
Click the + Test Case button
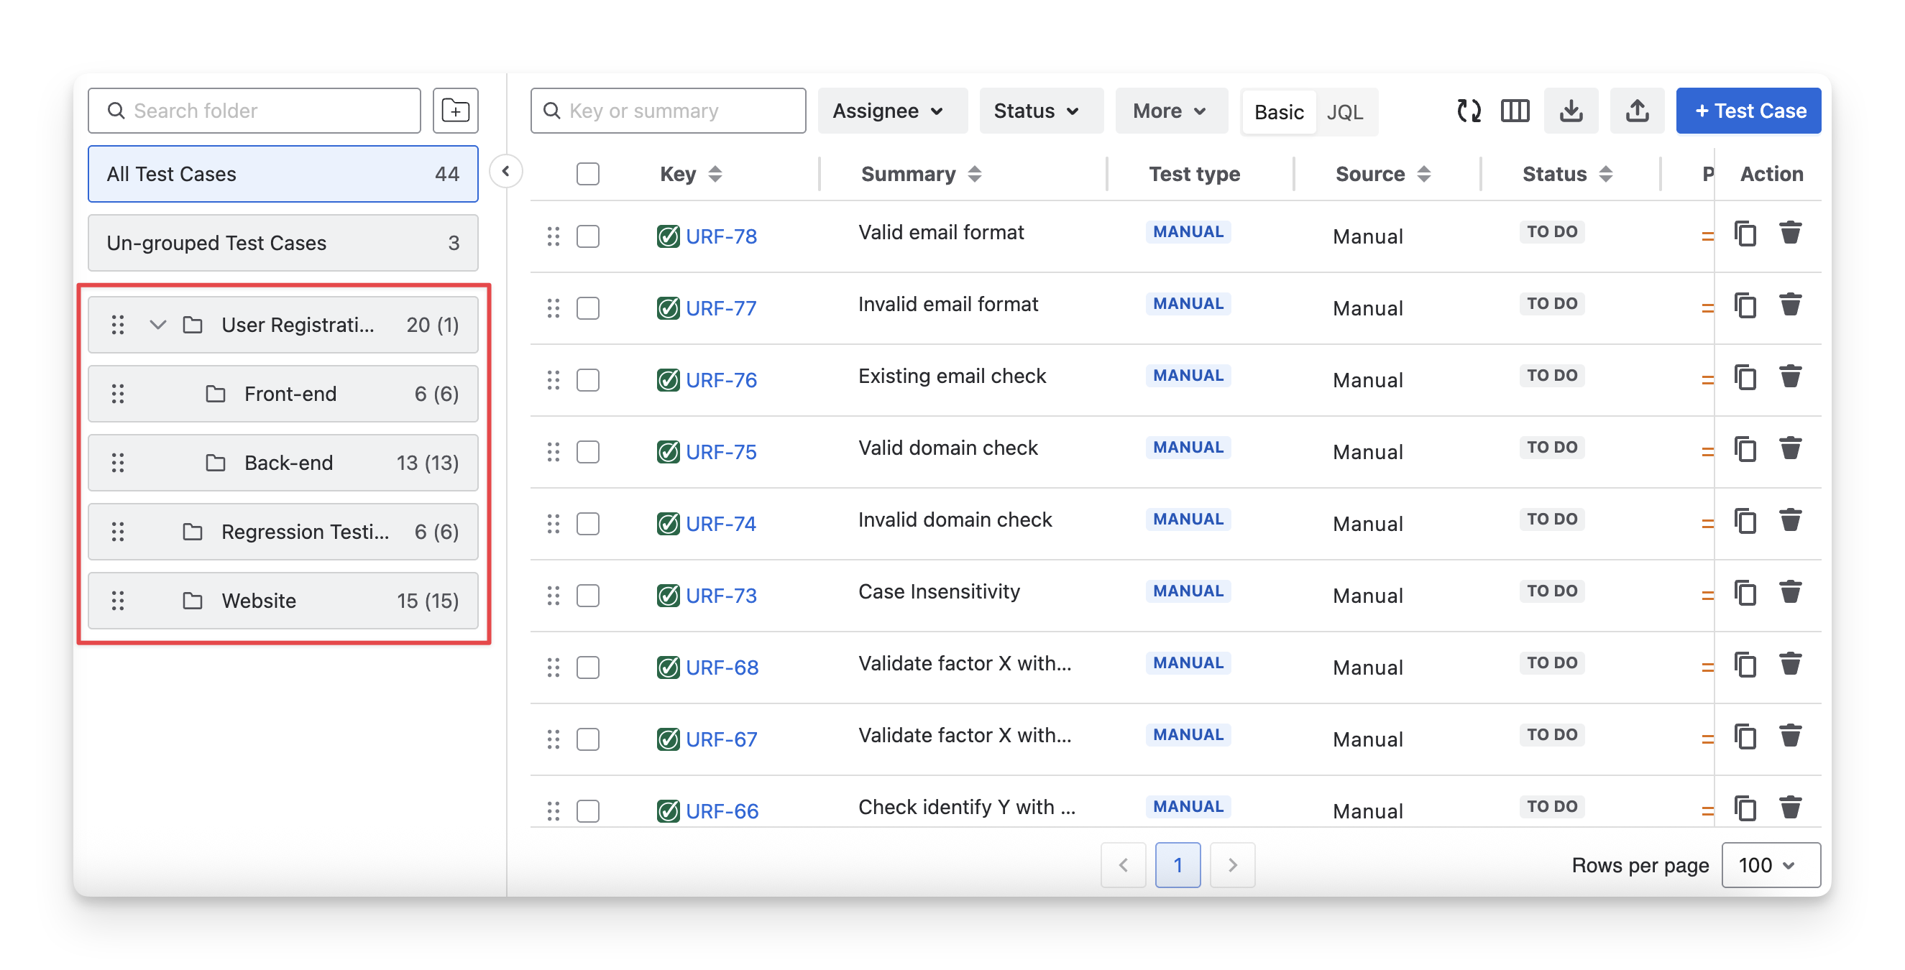click(x=1748, y=111)
